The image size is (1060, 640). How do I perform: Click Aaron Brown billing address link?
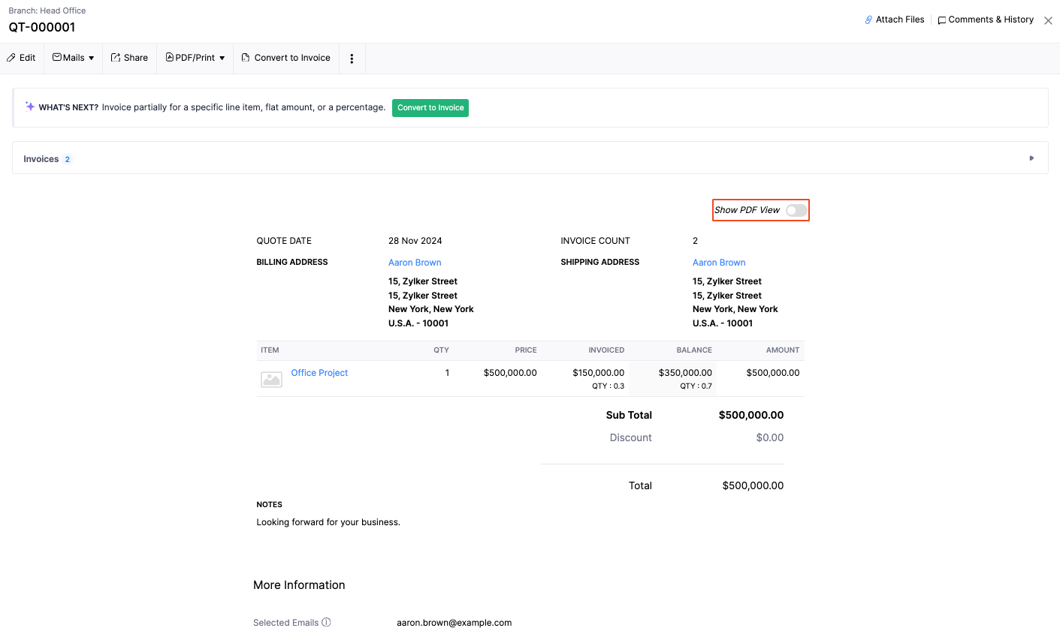tap(415, 262)
